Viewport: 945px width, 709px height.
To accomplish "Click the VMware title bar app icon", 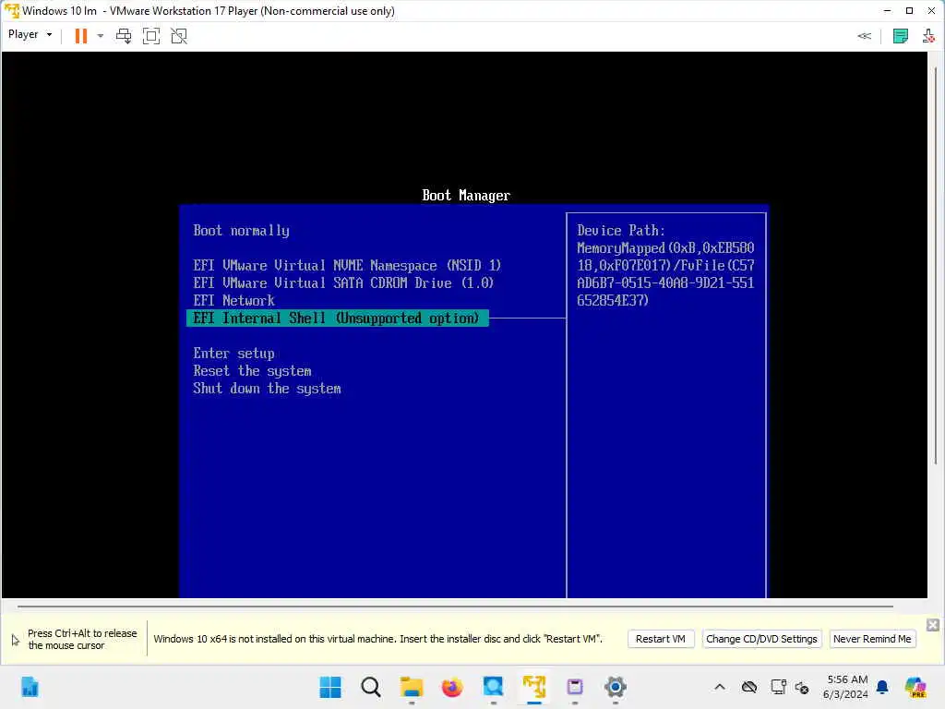I will [x=11, y=11].
